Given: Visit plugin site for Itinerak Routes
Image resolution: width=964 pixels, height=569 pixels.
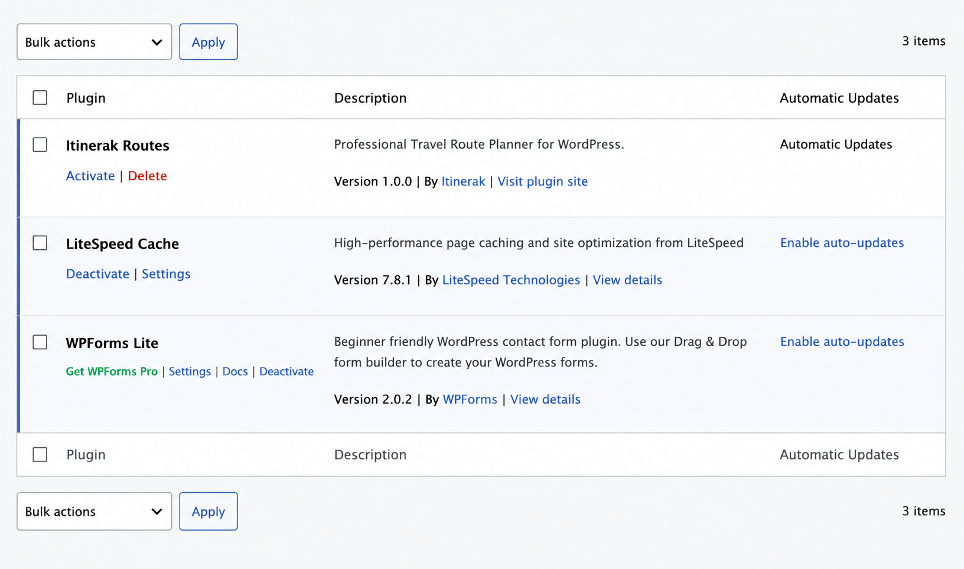Looking at the screenshot, I should tap(542, 181).
